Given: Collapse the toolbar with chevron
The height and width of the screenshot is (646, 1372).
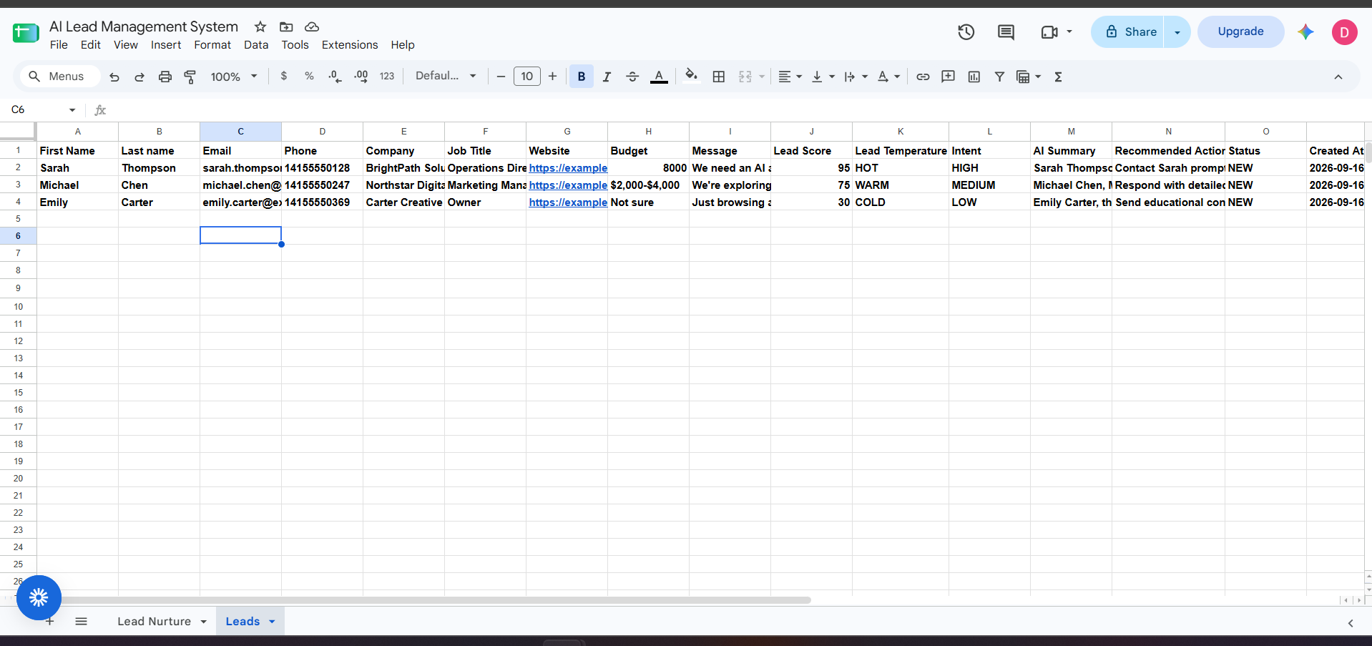Looking at the screenshot, I should pyautogui.click(x=1338, y=77).
